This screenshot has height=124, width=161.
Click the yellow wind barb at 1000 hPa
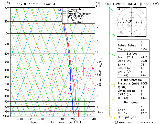[112, 118]
